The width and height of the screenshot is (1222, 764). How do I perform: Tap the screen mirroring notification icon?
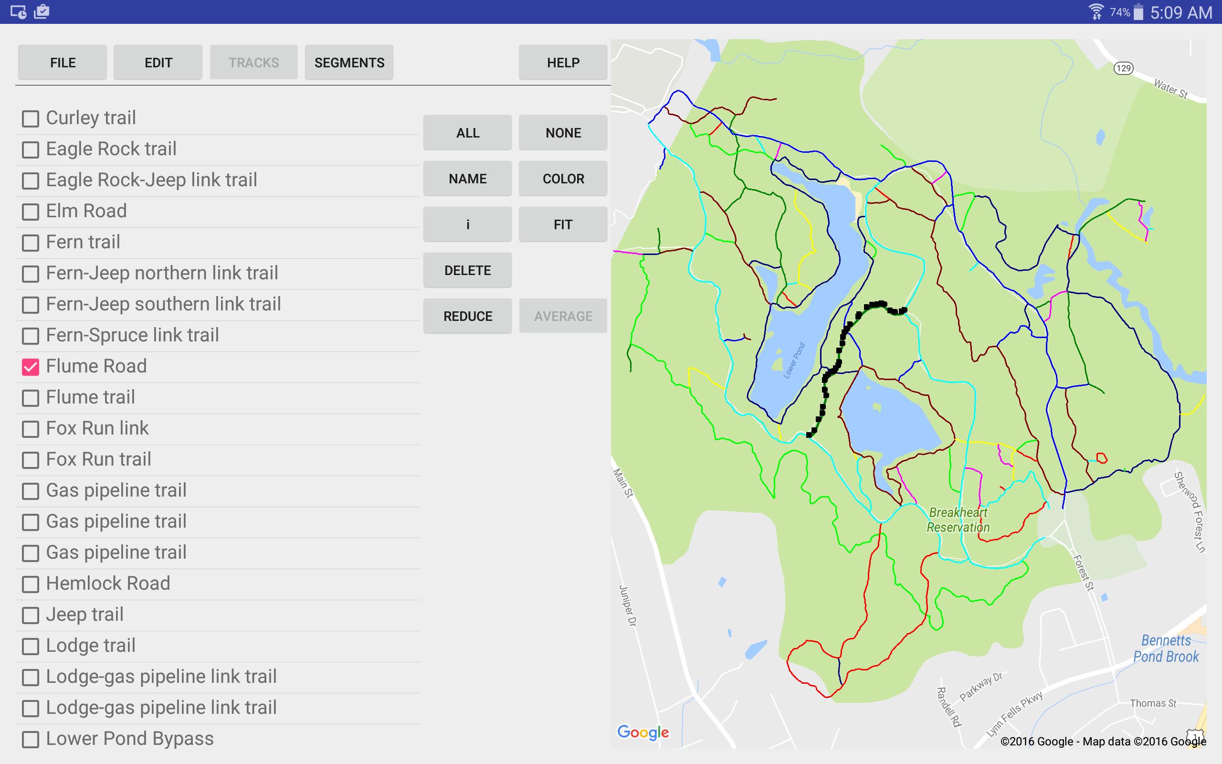tap(18, 11)
